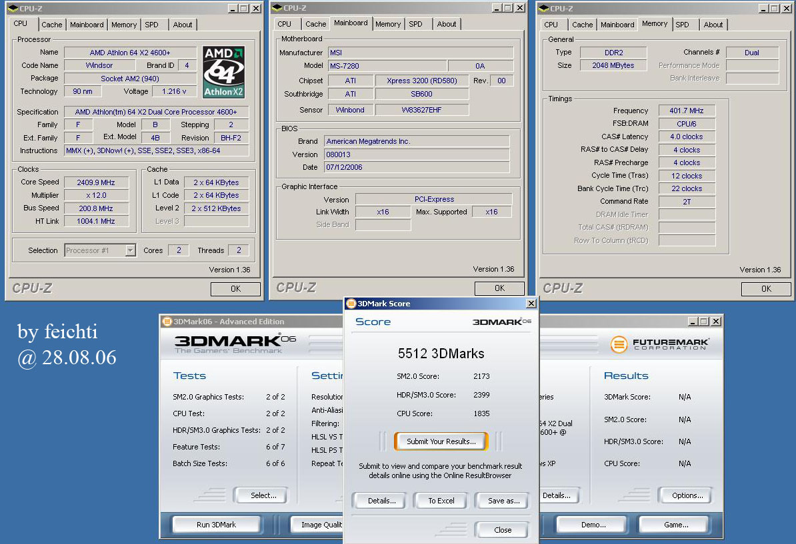Click Bank Cycle Time value 22 clocks

687,188
